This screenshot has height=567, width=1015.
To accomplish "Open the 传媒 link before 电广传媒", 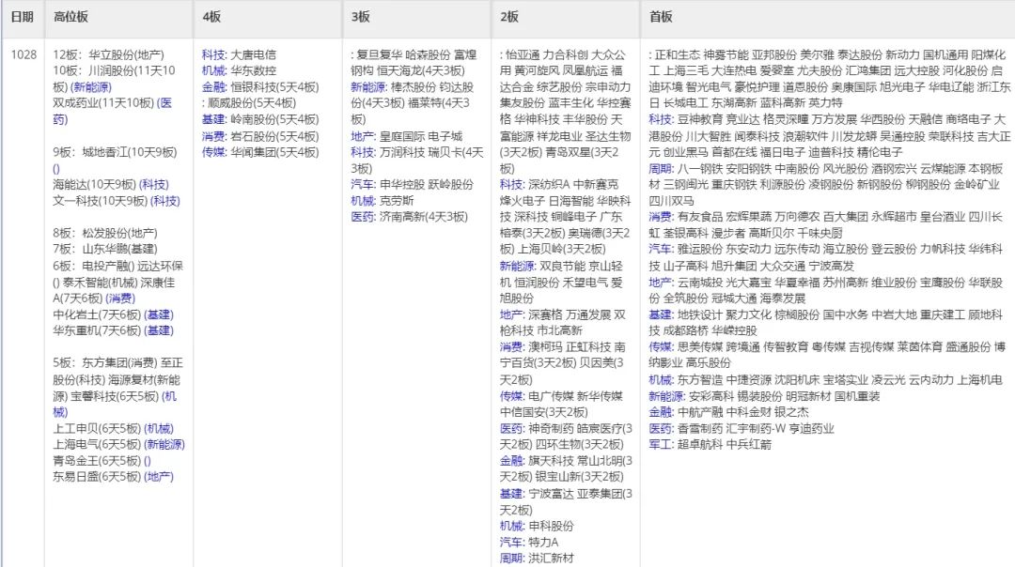I will [x=511, y=396].
